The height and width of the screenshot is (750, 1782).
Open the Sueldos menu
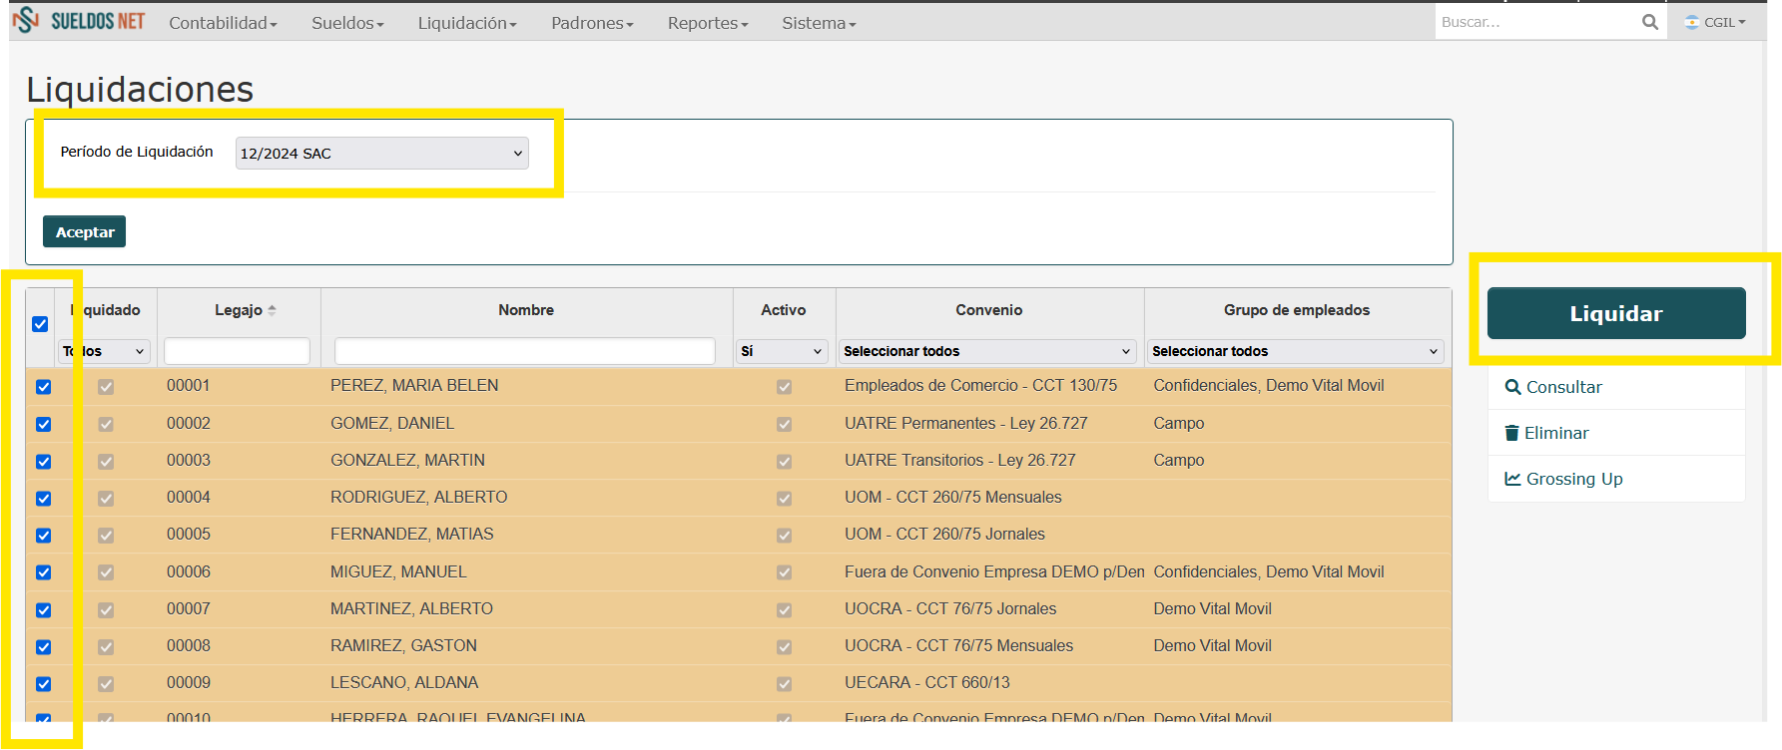[347, 23]
